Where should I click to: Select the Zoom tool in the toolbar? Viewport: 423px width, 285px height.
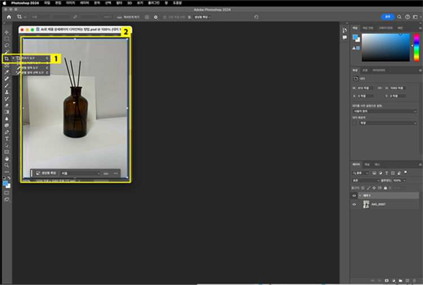[7, 165]
